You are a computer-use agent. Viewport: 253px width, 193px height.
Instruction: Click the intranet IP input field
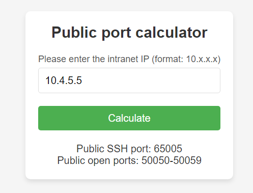[x=129, y=80]
